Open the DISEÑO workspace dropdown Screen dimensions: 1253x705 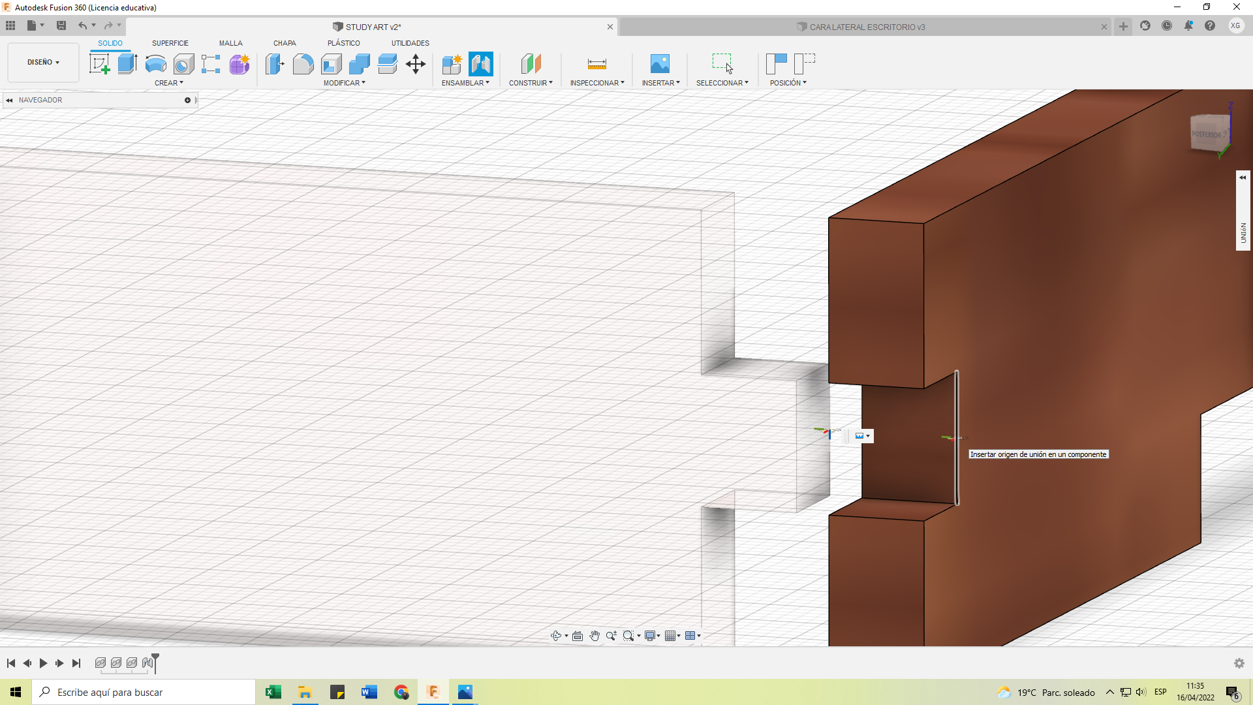43,63
